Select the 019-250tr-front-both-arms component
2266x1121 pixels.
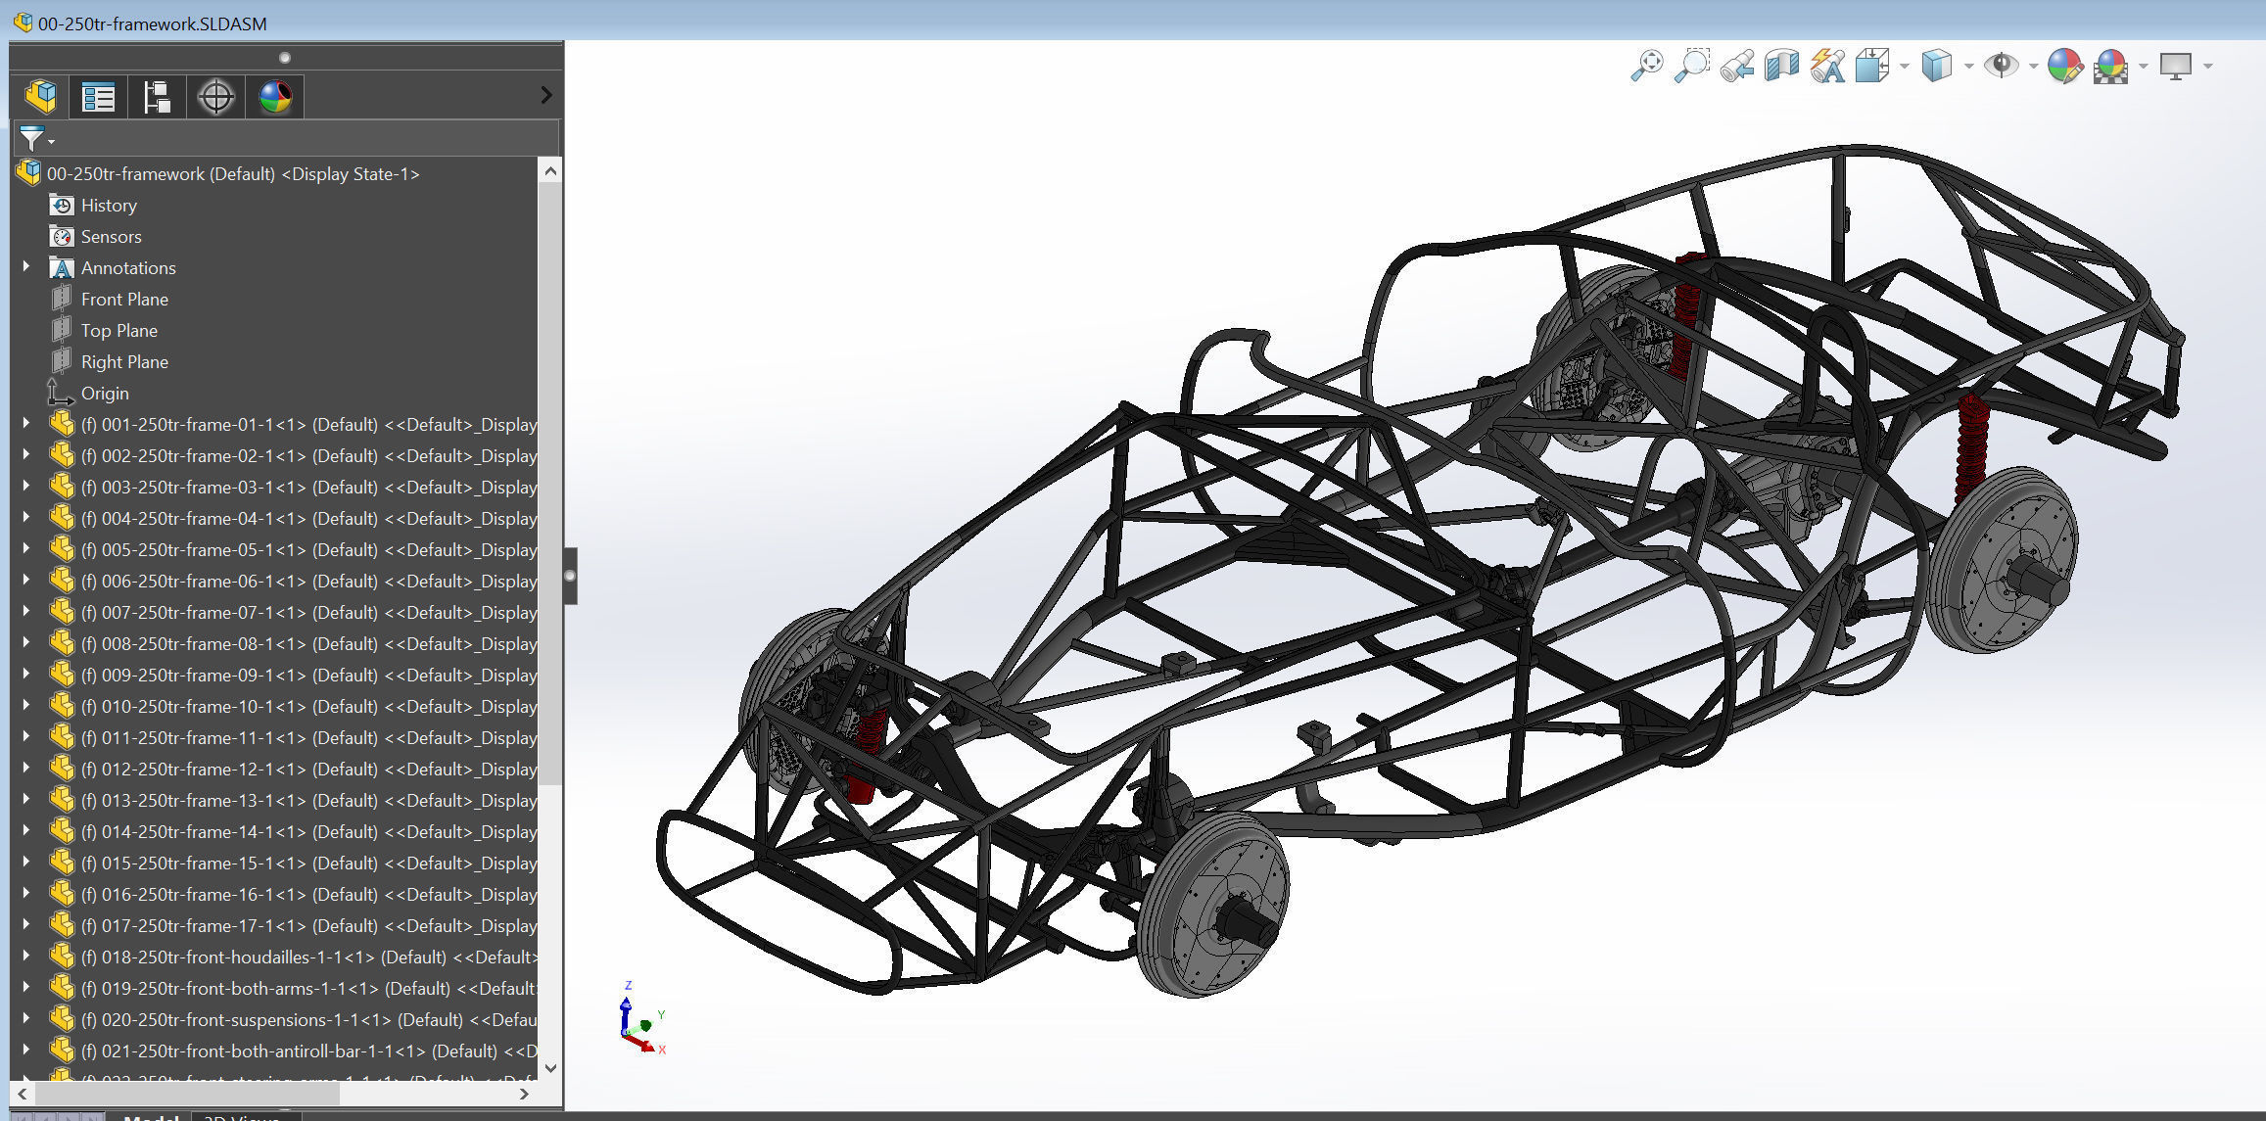coord(308,989)
